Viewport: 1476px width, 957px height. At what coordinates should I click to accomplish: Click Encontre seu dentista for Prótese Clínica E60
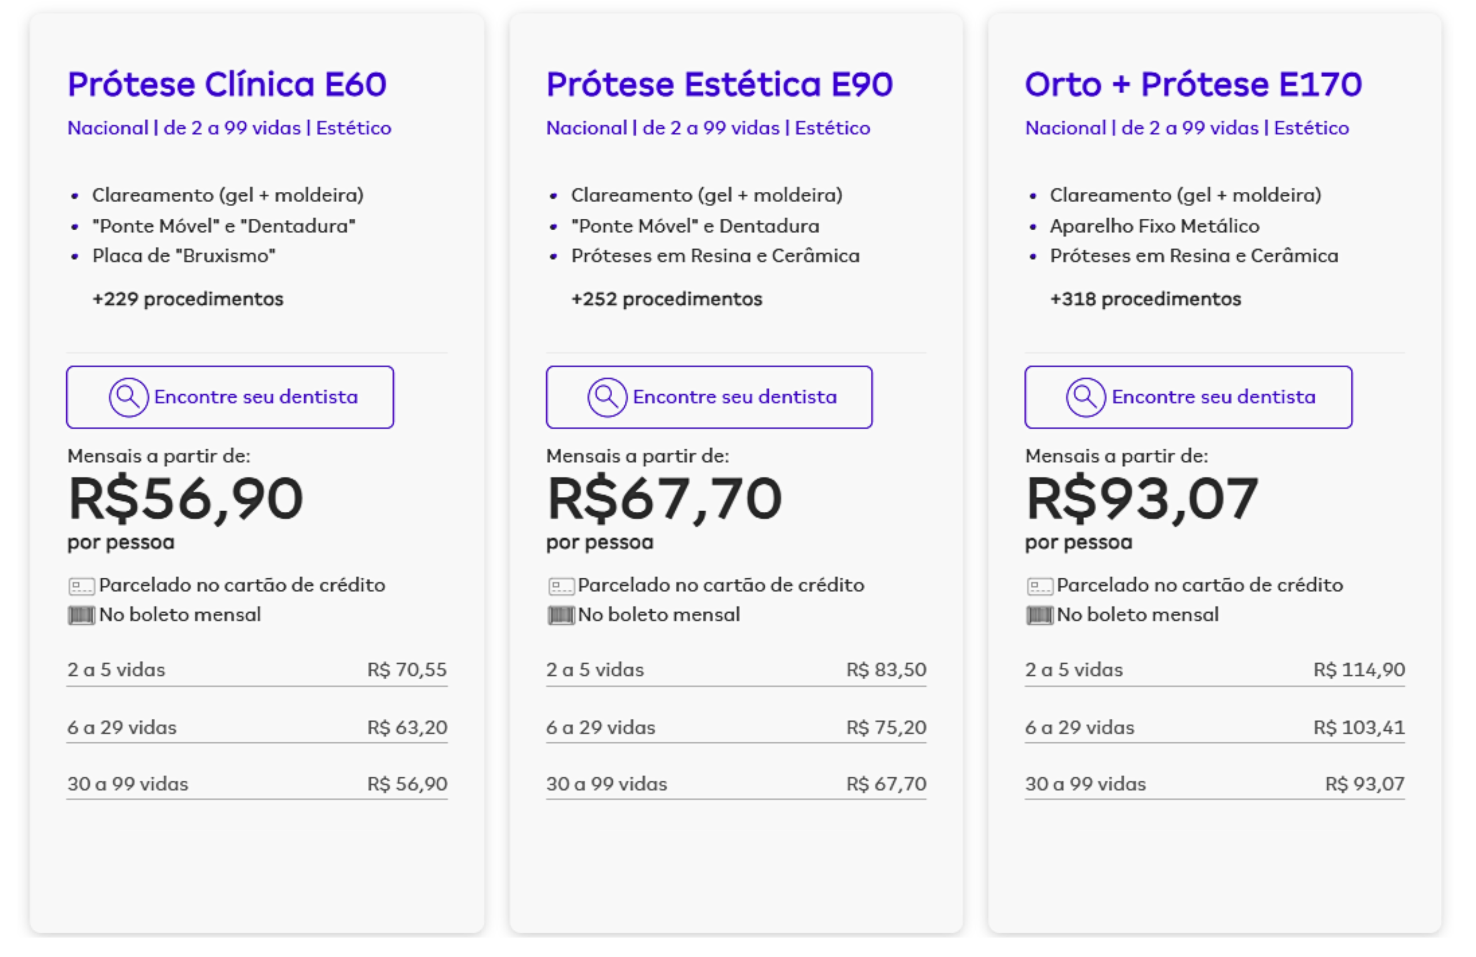(x=230, y=397)
